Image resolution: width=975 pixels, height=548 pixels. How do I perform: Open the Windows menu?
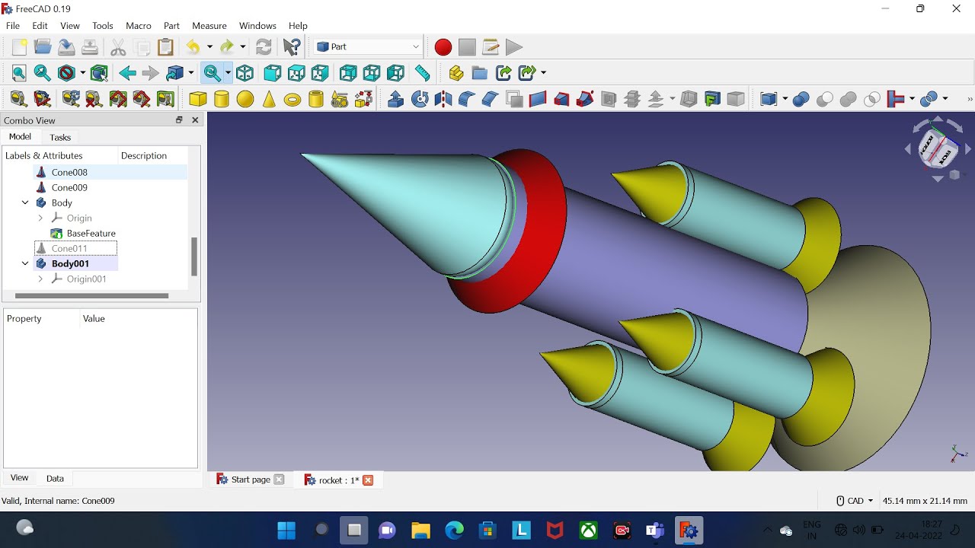(x=257, y=26)
